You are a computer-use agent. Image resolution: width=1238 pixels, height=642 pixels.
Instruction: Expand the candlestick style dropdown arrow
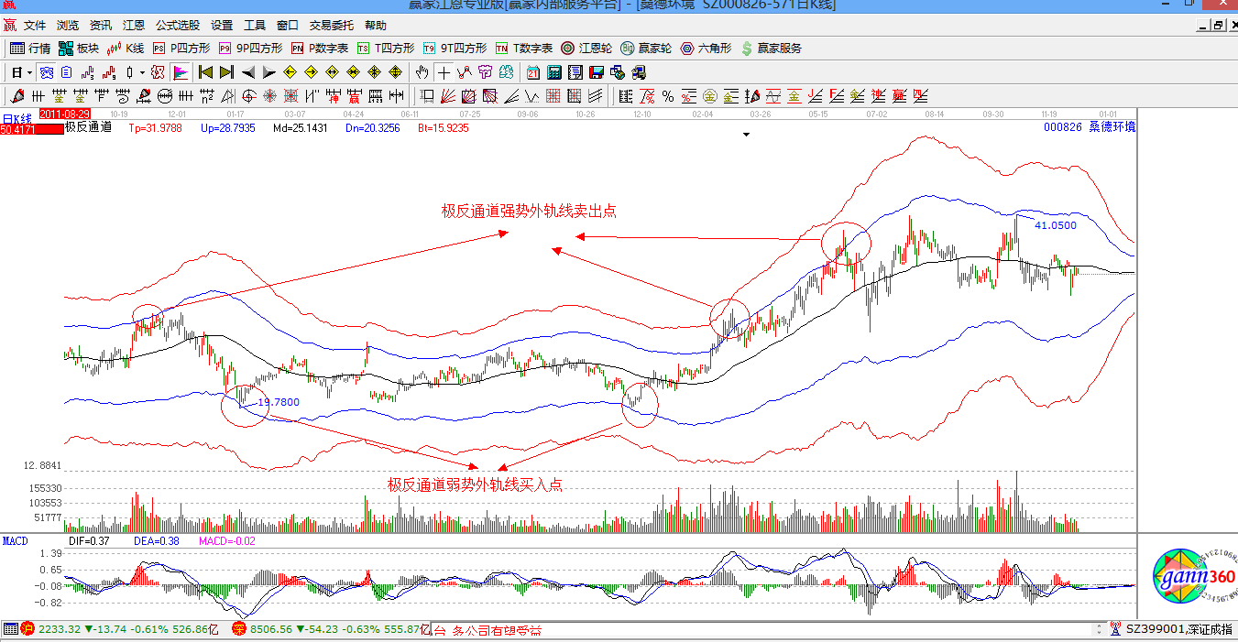(142, 72)
